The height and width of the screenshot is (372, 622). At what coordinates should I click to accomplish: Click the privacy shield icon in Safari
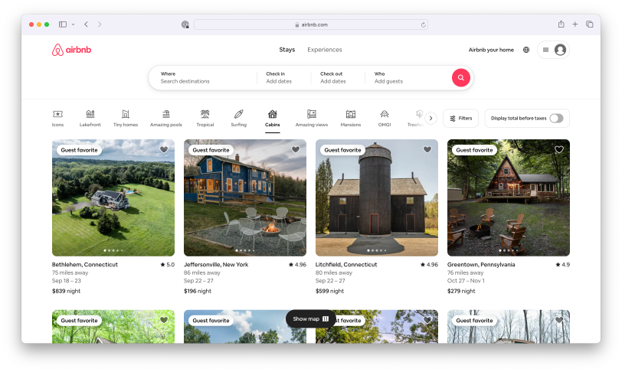(x=185, y=24)
